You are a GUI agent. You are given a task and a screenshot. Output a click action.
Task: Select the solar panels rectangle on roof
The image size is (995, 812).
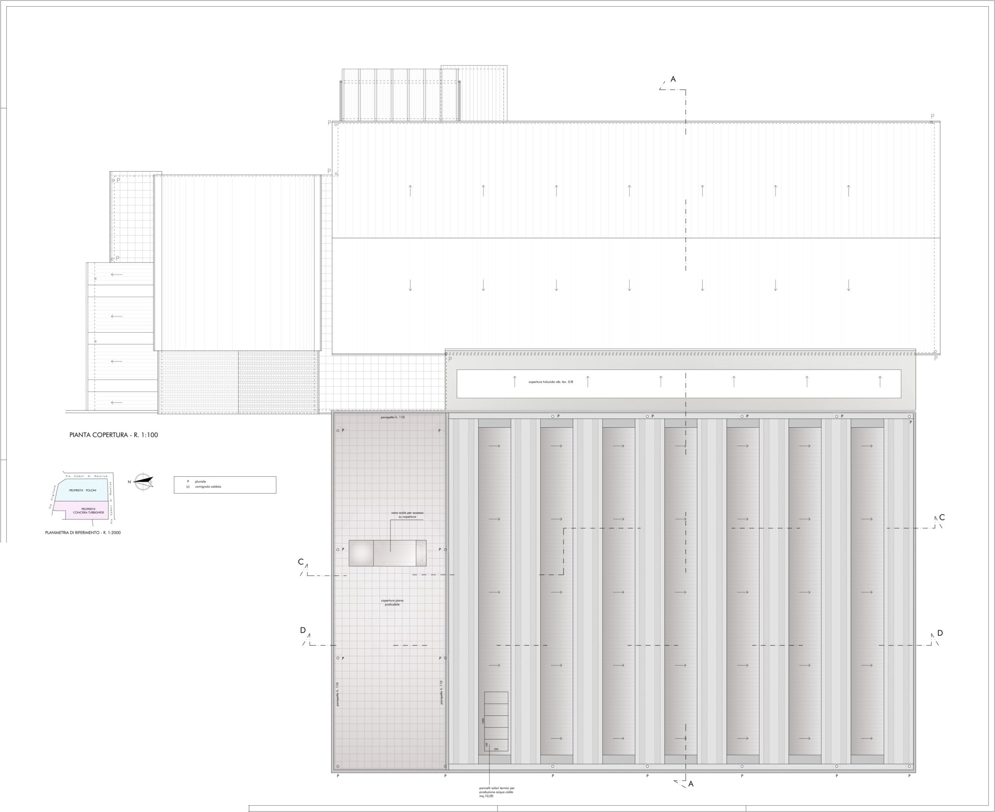[x=496, y=721]
